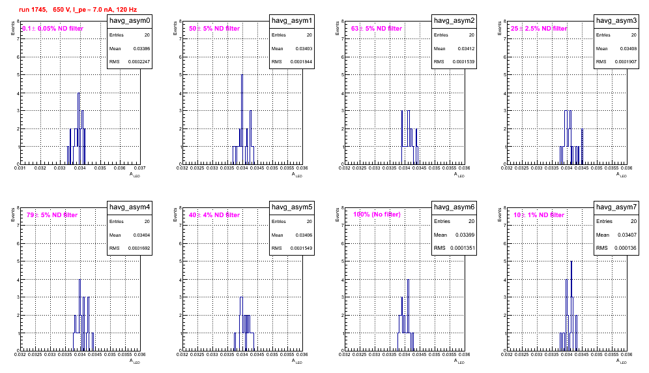Select the havg_asym1 stats box title
Viewport: 649px width, 373px height.
tap(292, 21)
